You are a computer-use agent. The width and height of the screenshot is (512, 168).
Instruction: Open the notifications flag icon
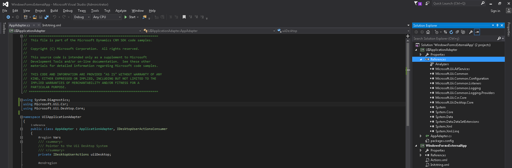tap(416, 3)
